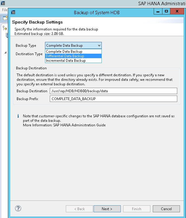Open the File menu in main window

tap(5, 10)
